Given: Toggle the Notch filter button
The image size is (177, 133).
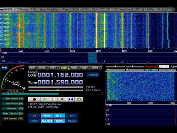Looking at the screenshot, I should [59, 121].
